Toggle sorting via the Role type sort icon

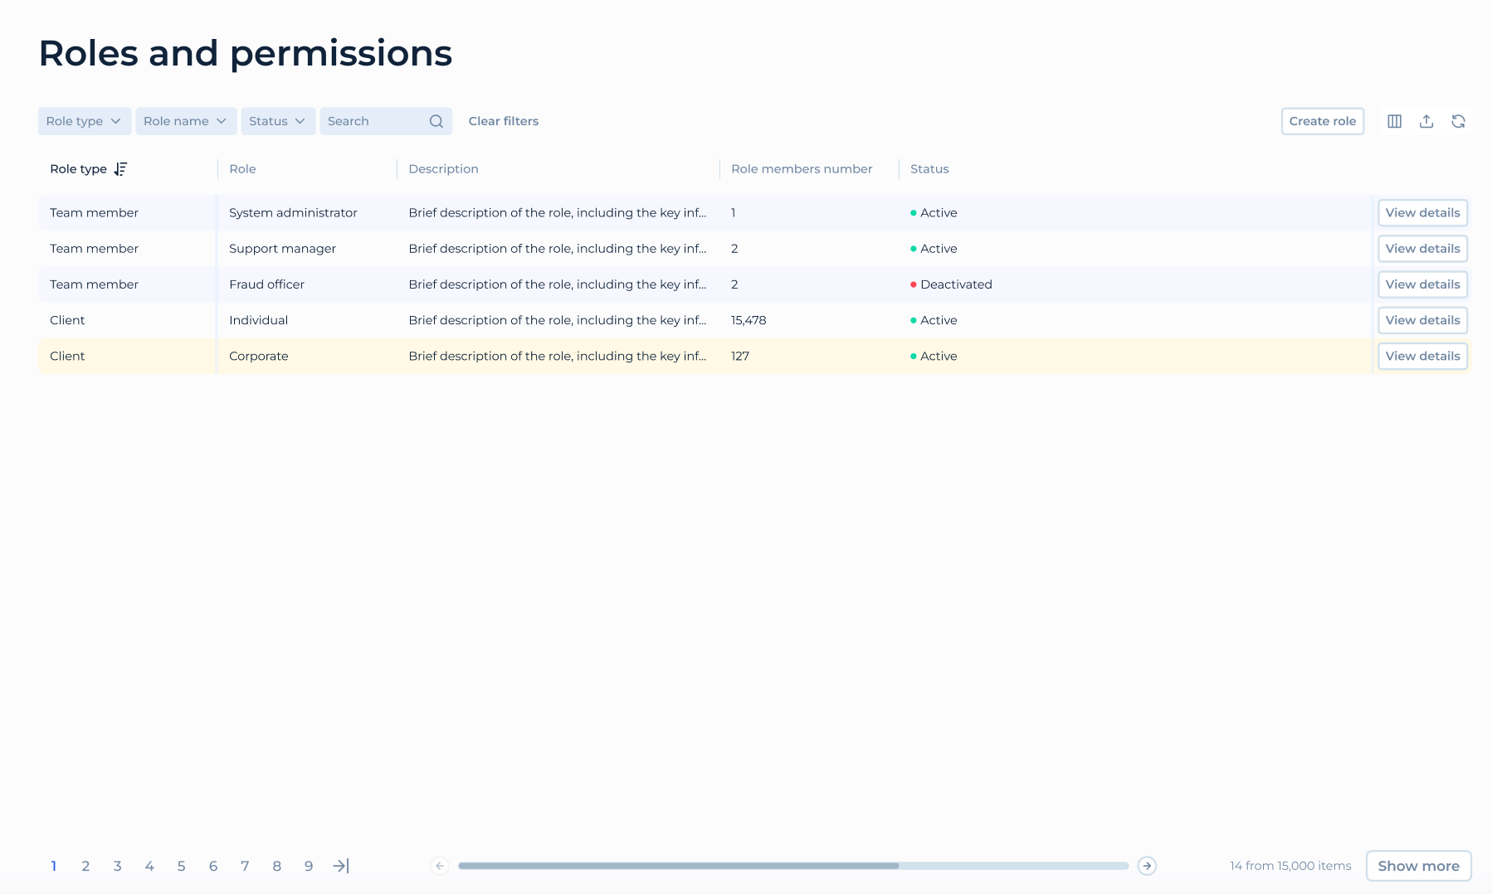tap(121, 169)
